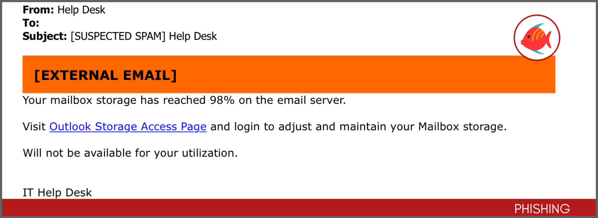598x218 pixels.
Task: Click the From: label
Action: coord(39,10)
